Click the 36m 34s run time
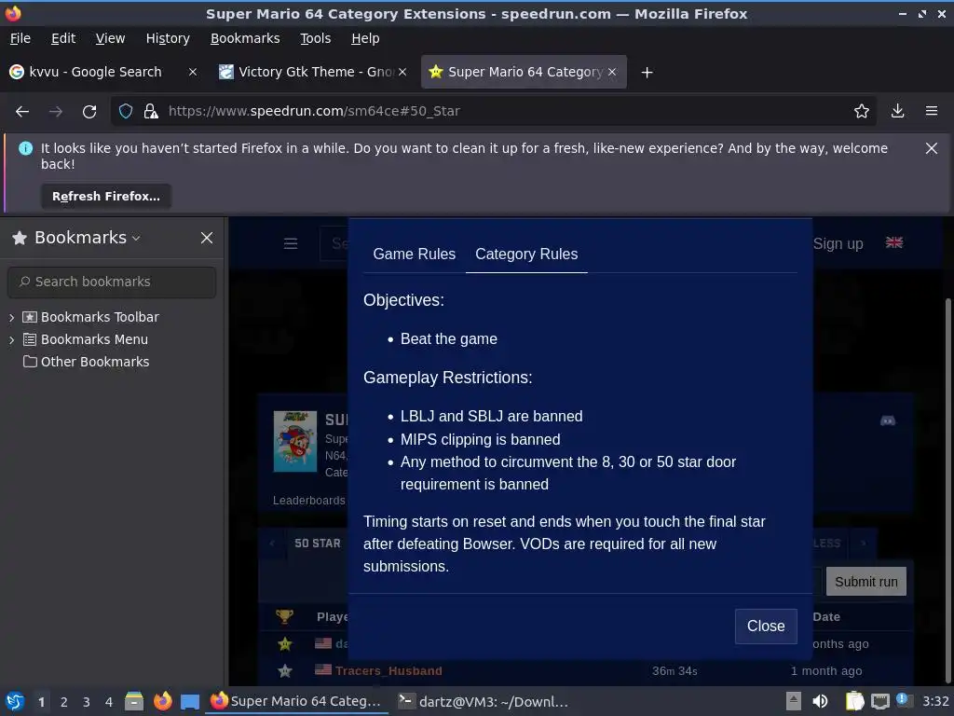The width and height of the screenshot is (954, 716). click(675, 671)
